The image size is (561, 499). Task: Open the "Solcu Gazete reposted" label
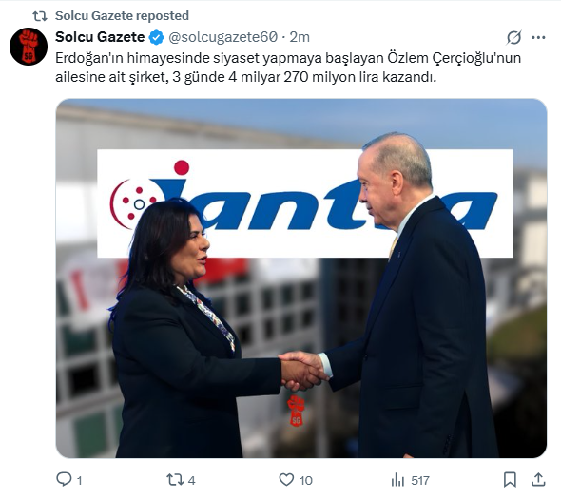(x=122, y=16)
